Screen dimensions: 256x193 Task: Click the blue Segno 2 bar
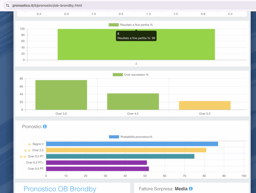132,144
